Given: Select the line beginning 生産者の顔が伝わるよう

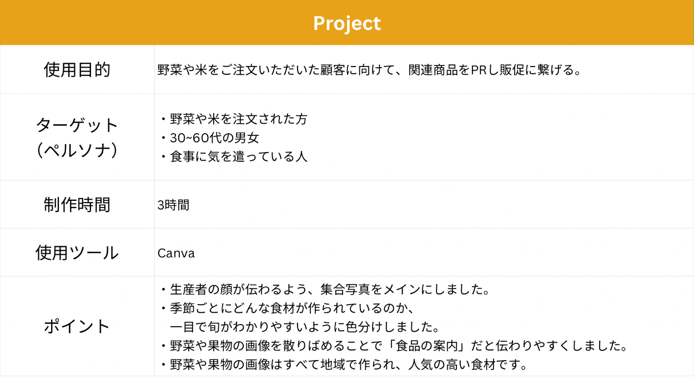Looking at the screenshot, I should (329, 289).
